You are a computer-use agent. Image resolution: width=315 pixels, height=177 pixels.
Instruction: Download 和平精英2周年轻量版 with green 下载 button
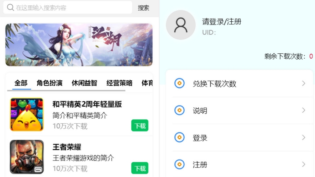(x=140, y=125)
